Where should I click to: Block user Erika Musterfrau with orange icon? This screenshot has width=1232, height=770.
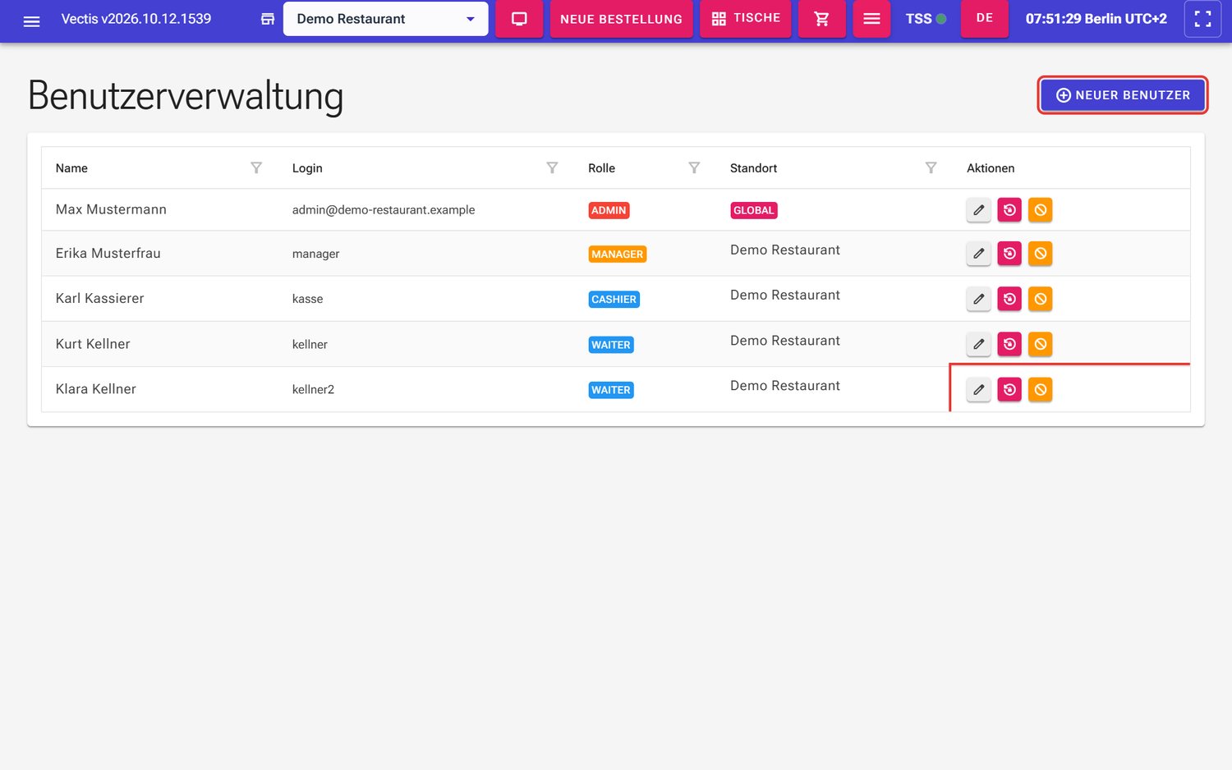1040,254
